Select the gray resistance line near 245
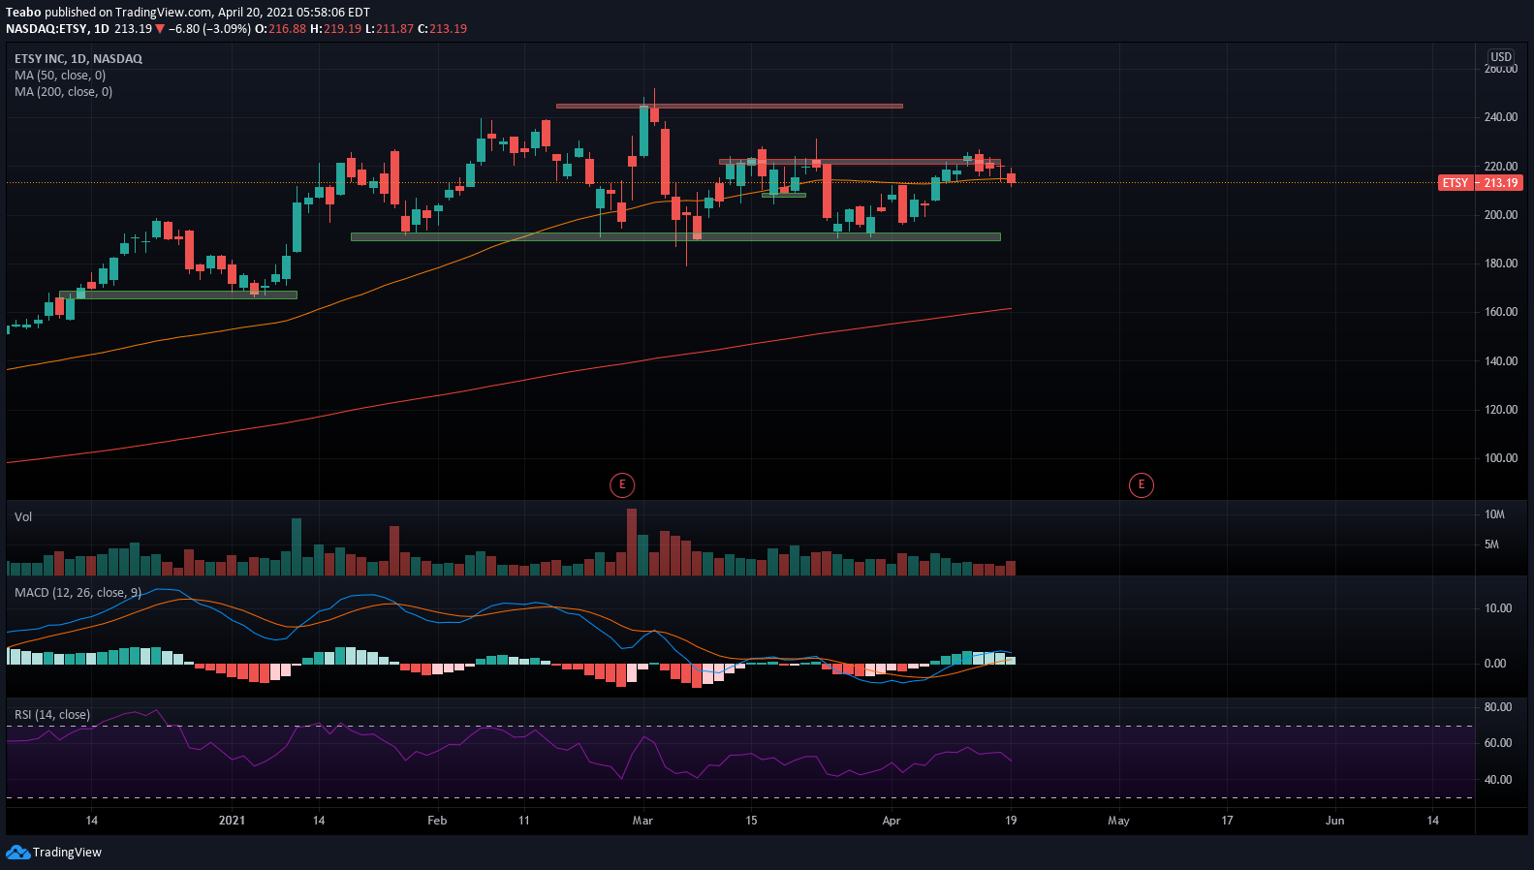This screenshot has height=870, width=1534. pyautogui.click(x=730, y=106)
